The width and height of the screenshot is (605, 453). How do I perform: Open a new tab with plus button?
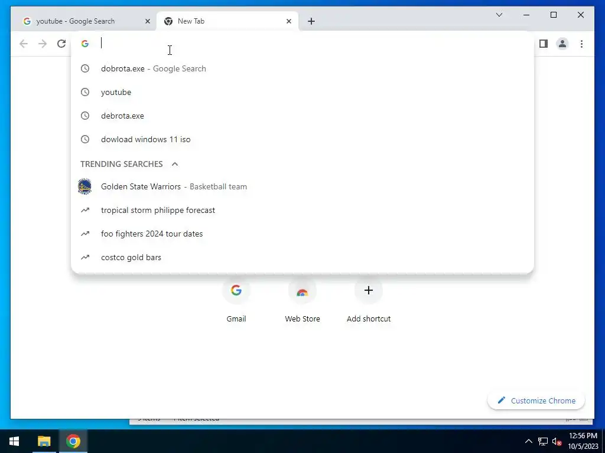pos(311,21)
